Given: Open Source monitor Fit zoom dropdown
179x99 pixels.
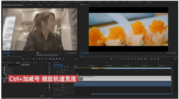Looking at the screenshot, I should tap(16, 53).
